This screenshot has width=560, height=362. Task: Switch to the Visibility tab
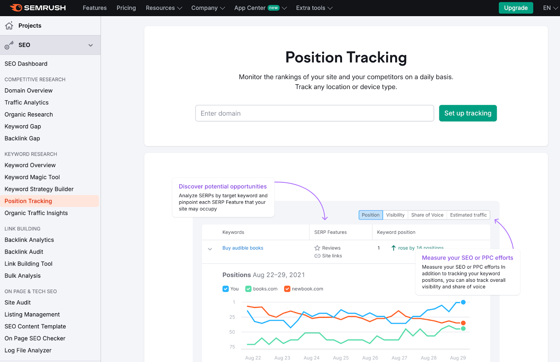coord(395,215)
